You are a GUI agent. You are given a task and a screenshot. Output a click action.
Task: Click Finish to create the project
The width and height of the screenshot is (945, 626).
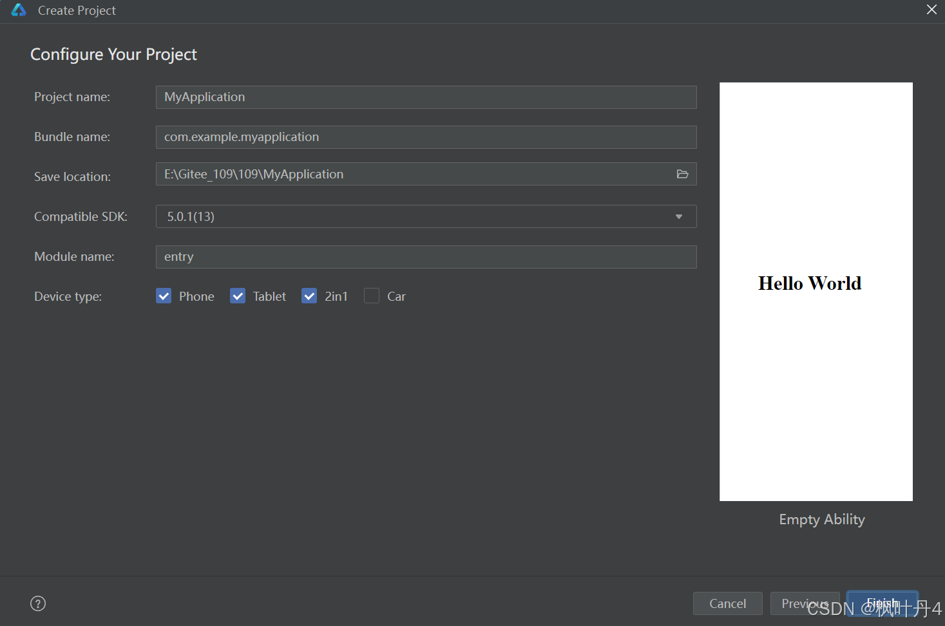pyautogui.click(x=883, y=603)
